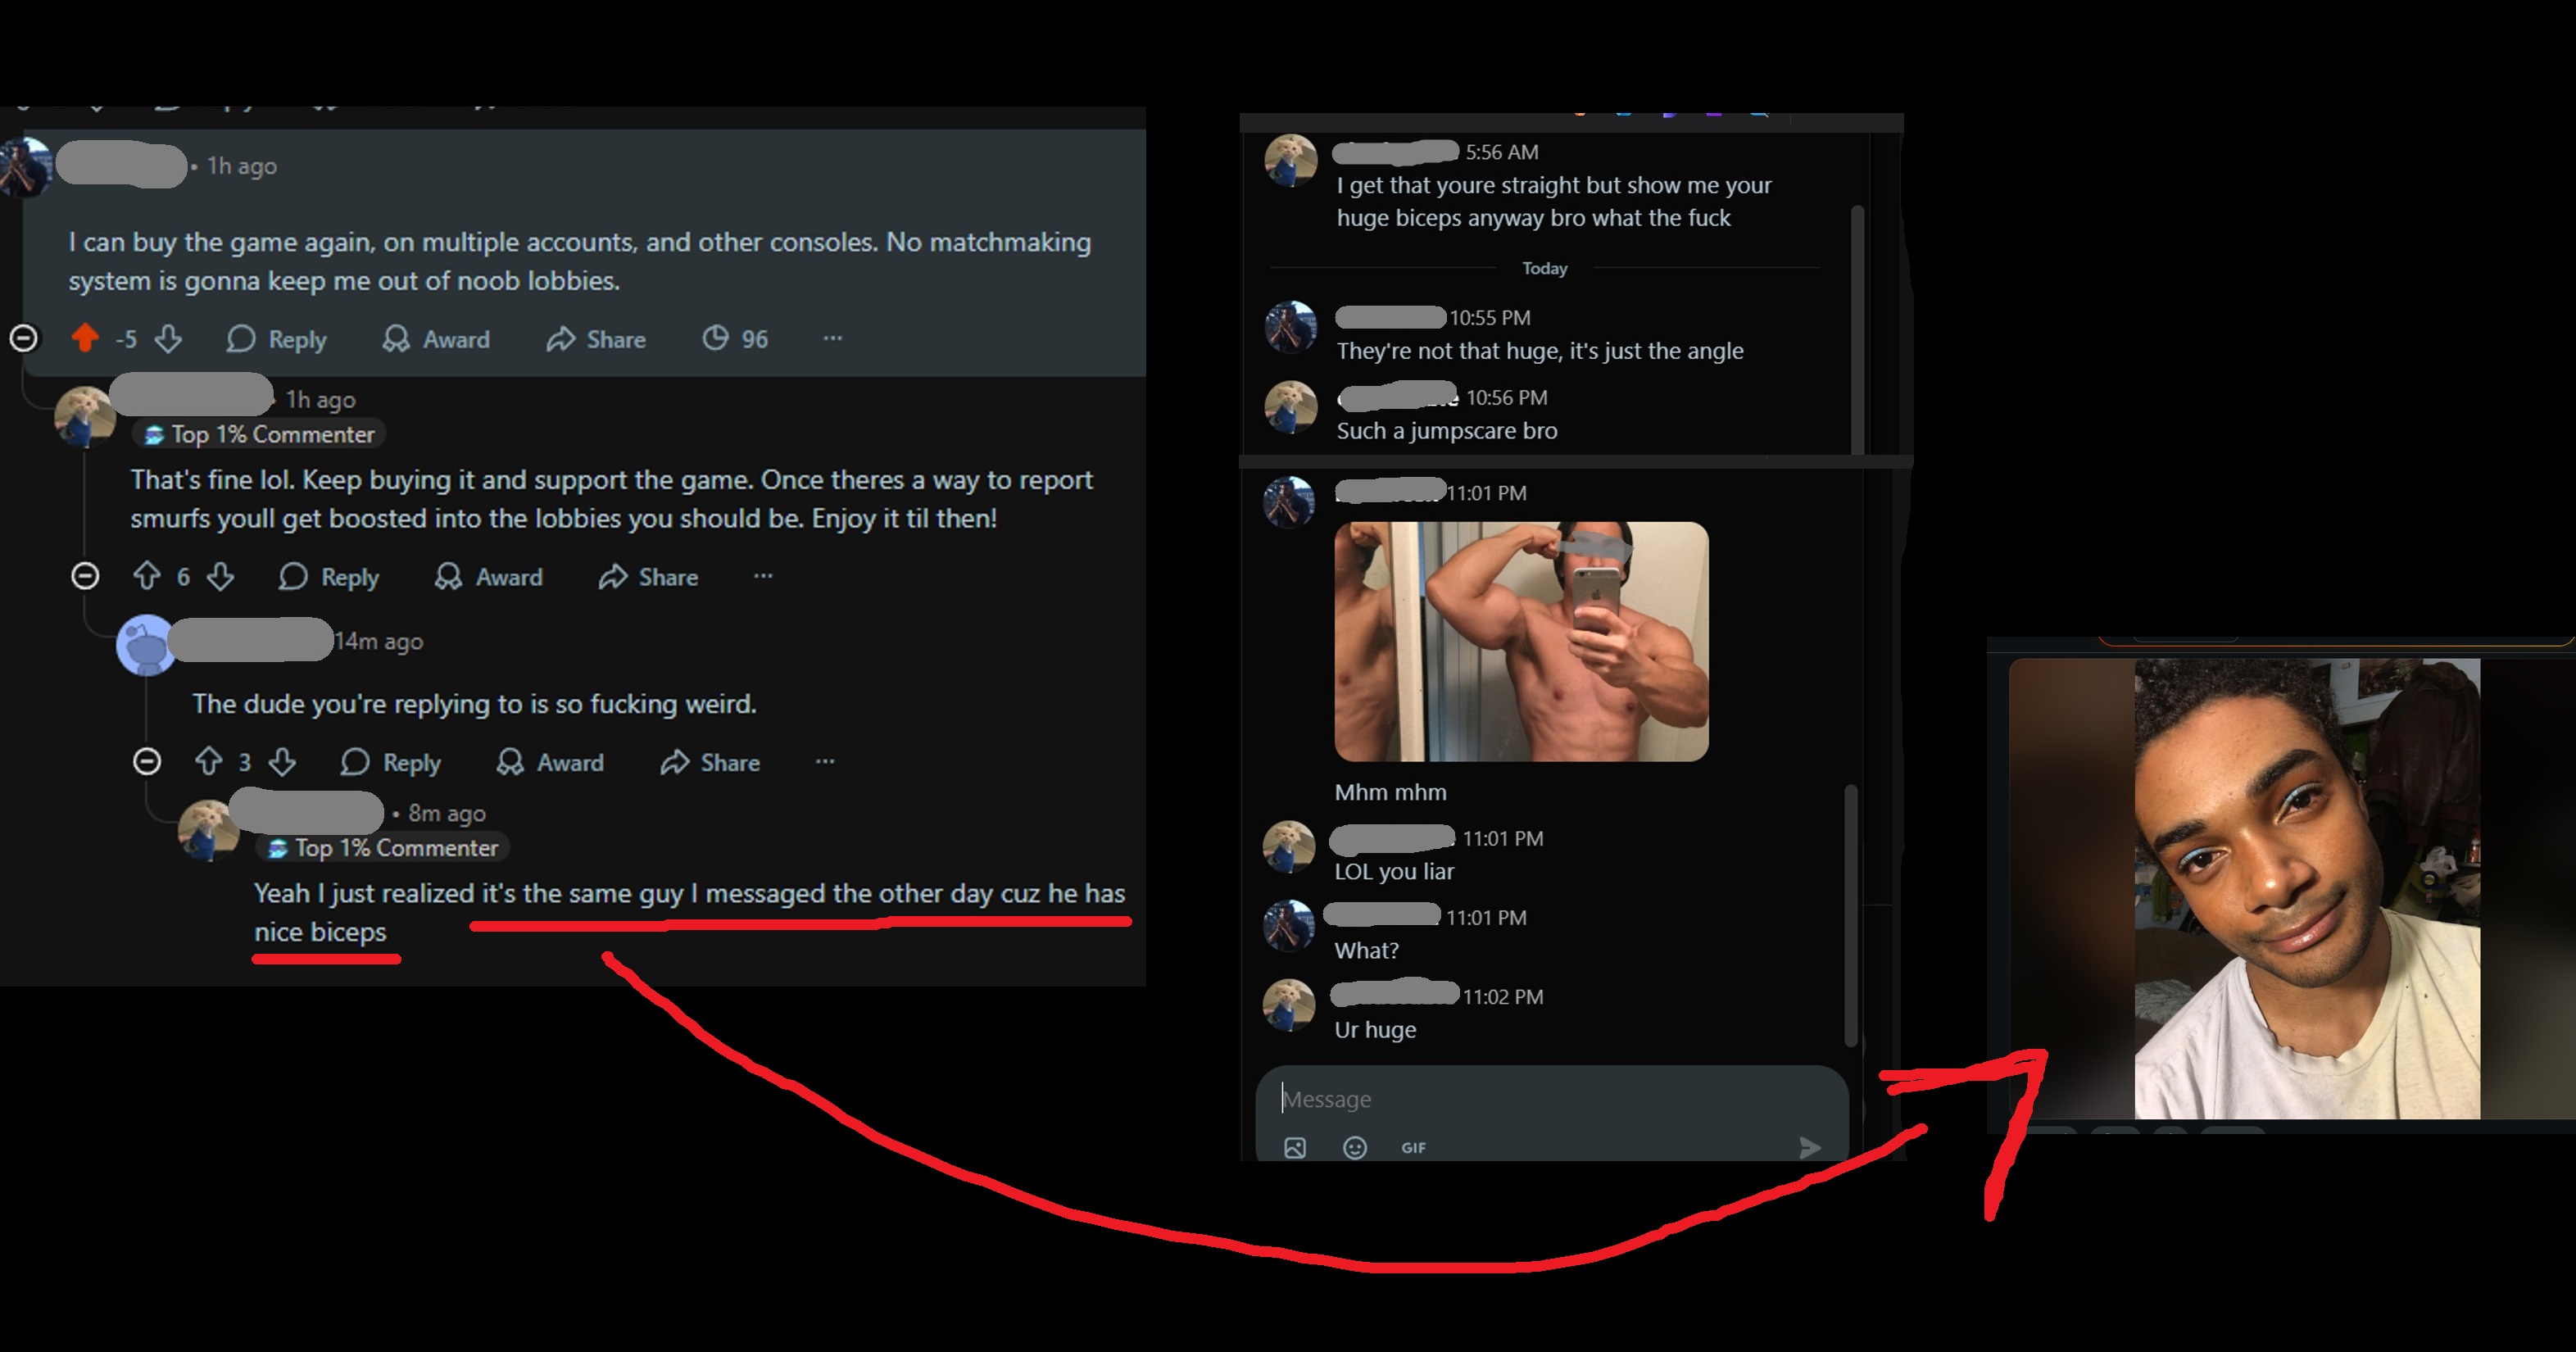Open the emoji picker in chat

(1354, 1147)
